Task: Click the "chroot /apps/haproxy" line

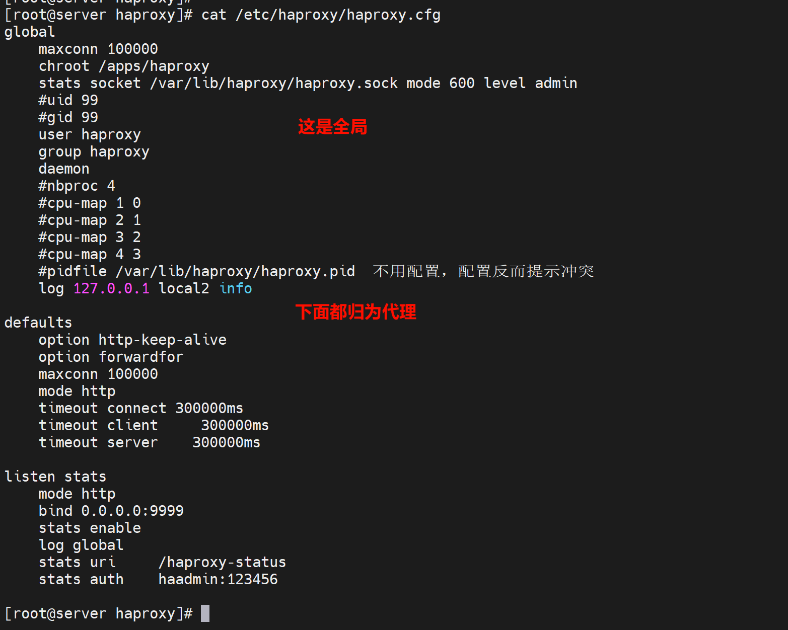Action: tap(124, 66)
